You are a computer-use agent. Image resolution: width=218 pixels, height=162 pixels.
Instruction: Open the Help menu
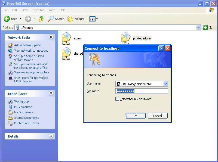click(62, 10)
